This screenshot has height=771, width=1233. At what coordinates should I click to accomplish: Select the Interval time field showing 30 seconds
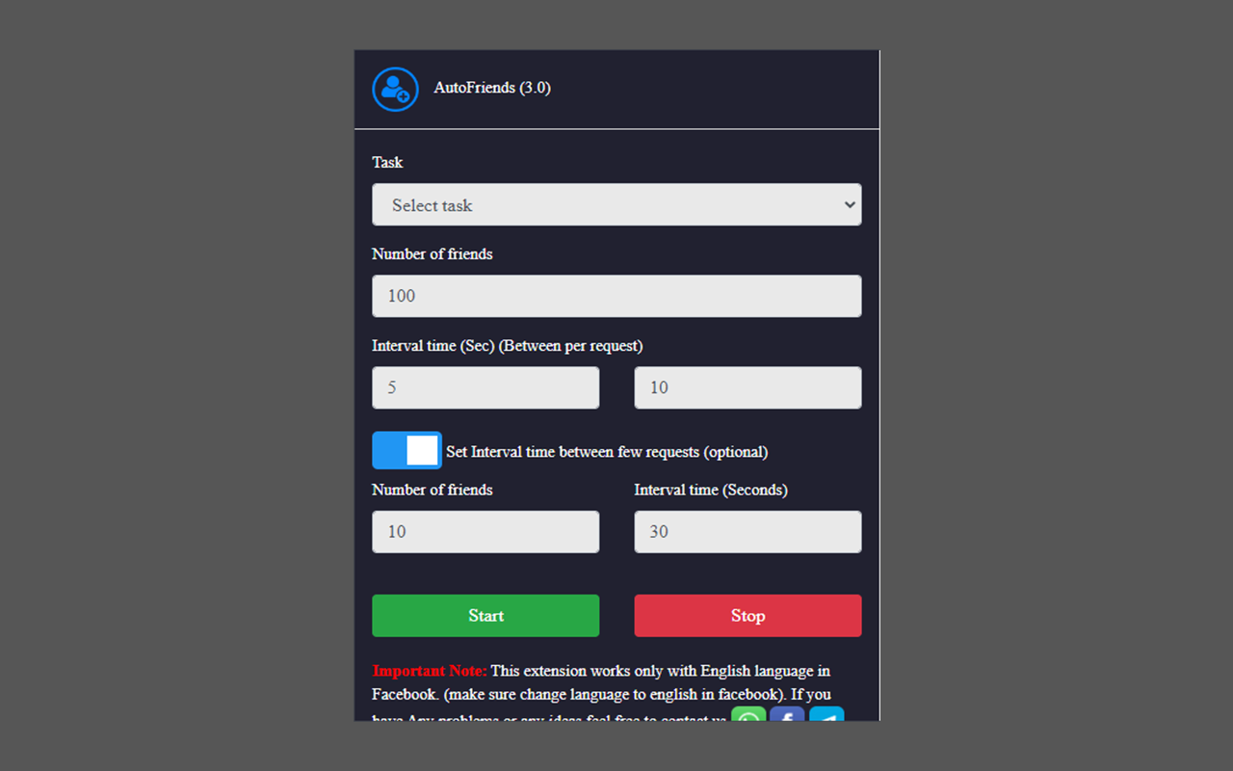click(x=748, y=531)
